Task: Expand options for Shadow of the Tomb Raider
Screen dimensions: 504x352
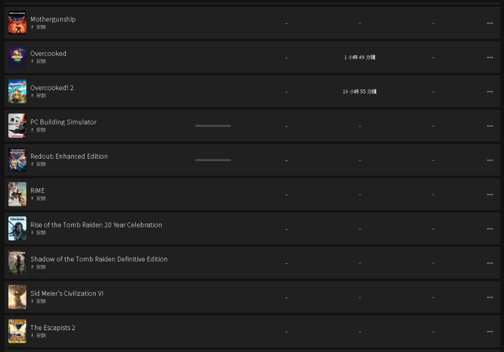Action: pyautogui.click(x=490, y=263)
